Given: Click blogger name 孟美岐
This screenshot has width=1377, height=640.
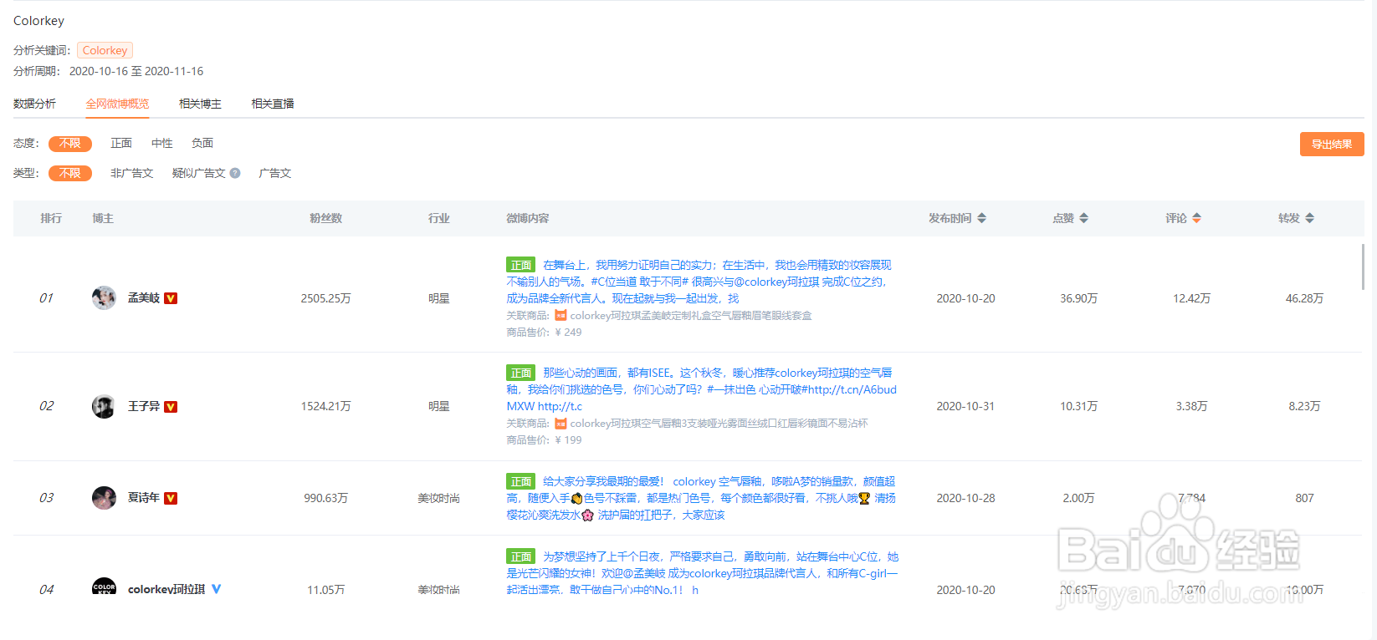Looking at the screenshot, I should [144, 298].
